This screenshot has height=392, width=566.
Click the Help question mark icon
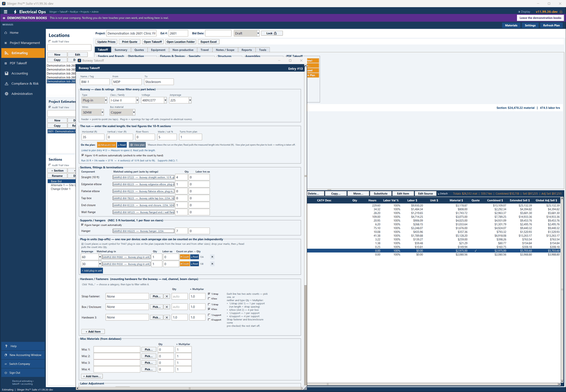point(6,346)
